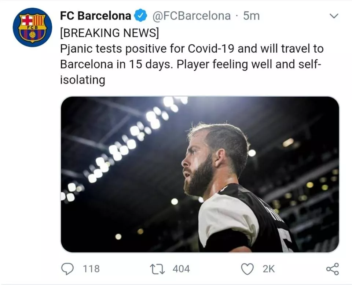This screenshot has width=352, height=285.
Task: Open the attached player photo
Action: 200,174
